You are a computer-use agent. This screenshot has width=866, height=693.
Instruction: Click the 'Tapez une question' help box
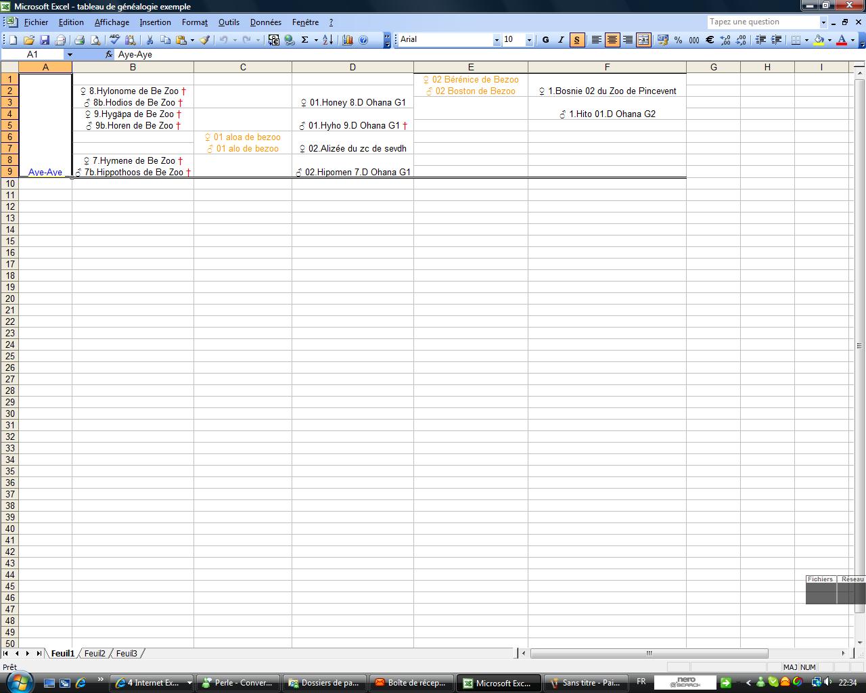point(763,22)
